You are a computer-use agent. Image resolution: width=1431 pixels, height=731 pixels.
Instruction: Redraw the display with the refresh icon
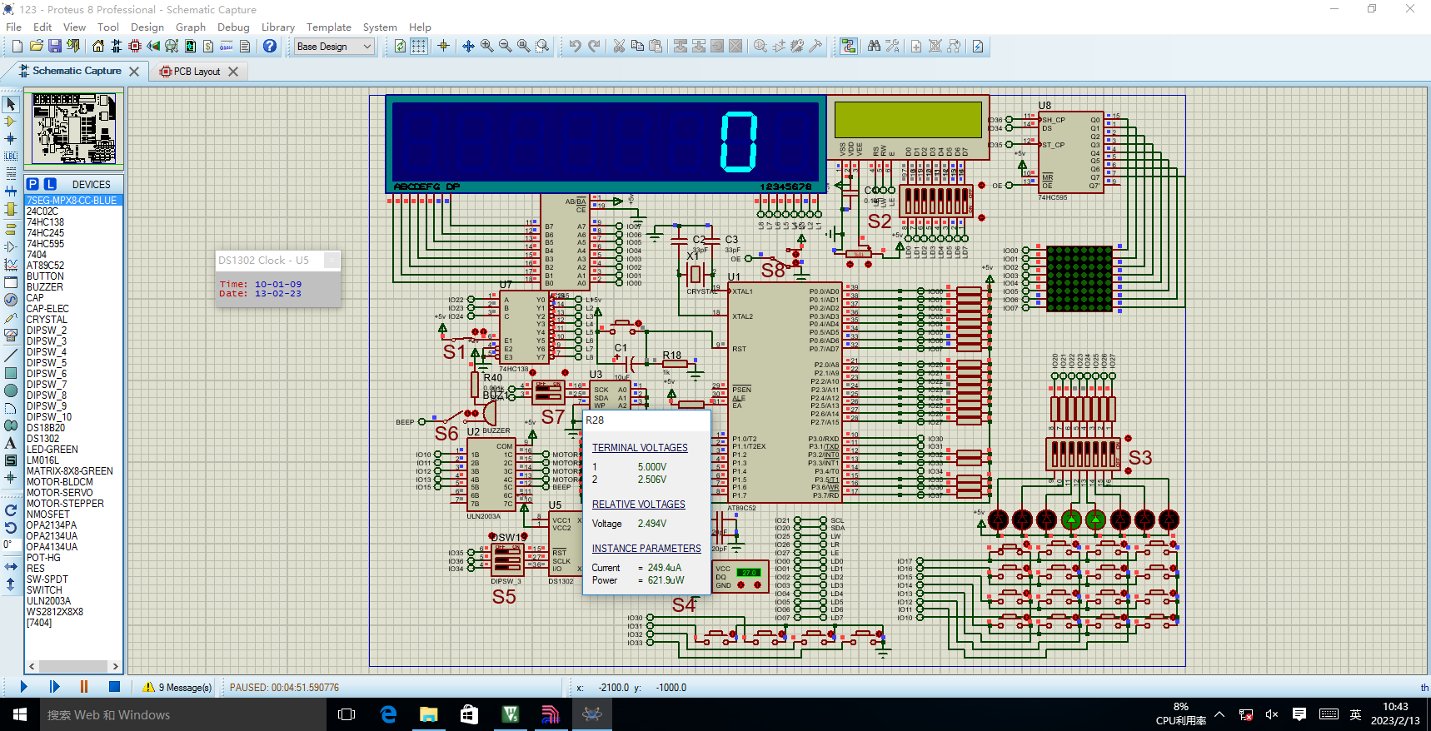[x=401, y=47]
